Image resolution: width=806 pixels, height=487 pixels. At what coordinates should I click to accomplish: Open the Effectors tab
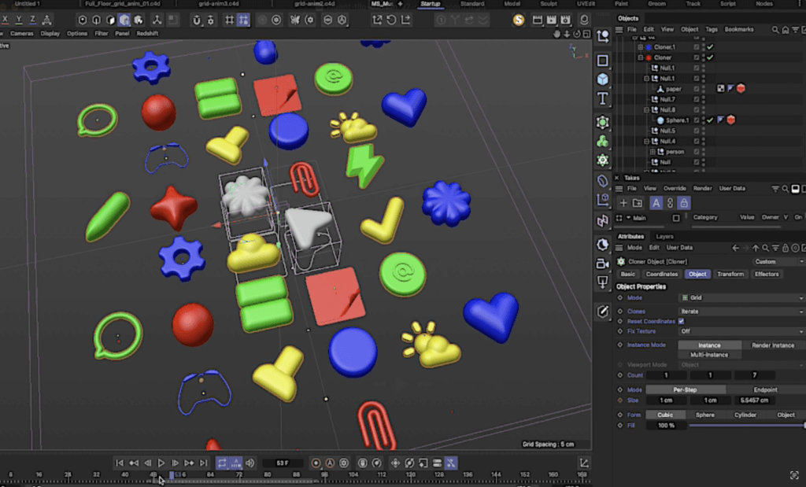(x=767, y=274)
